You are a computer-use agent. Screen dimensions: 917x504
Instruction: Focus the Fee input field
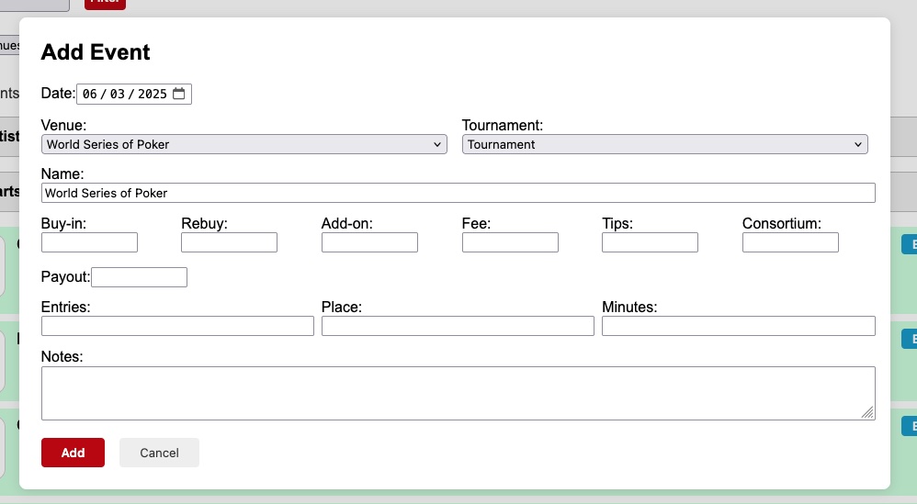510,242
